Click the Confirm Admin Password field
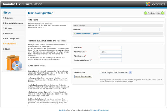The height and width of the screenshot is (112, 168). coord(110,60)
